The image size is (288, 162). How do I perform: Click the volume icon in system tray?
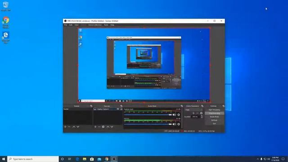268,159
